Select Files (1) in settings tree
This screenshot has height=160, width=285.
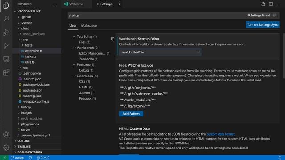(x=85, y=42)
